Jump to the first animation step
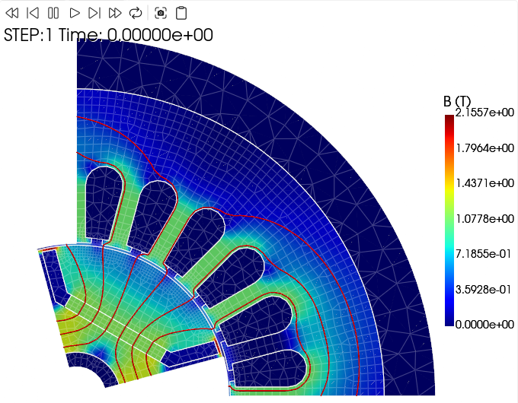 pyautogui.click(x=12, y=13)
